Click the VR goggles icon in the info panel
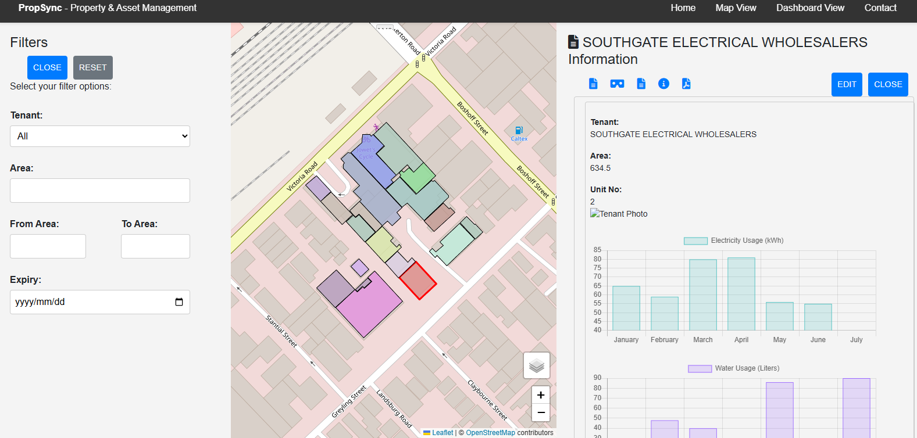The width and height of the screenshot is (917, 438). 617,84
